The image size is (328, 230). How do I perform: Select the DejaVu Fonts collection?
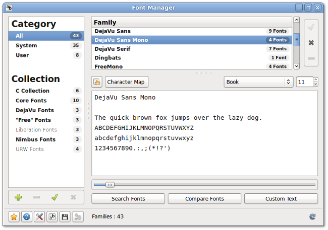pyautogui.click(x=46, y=110)
